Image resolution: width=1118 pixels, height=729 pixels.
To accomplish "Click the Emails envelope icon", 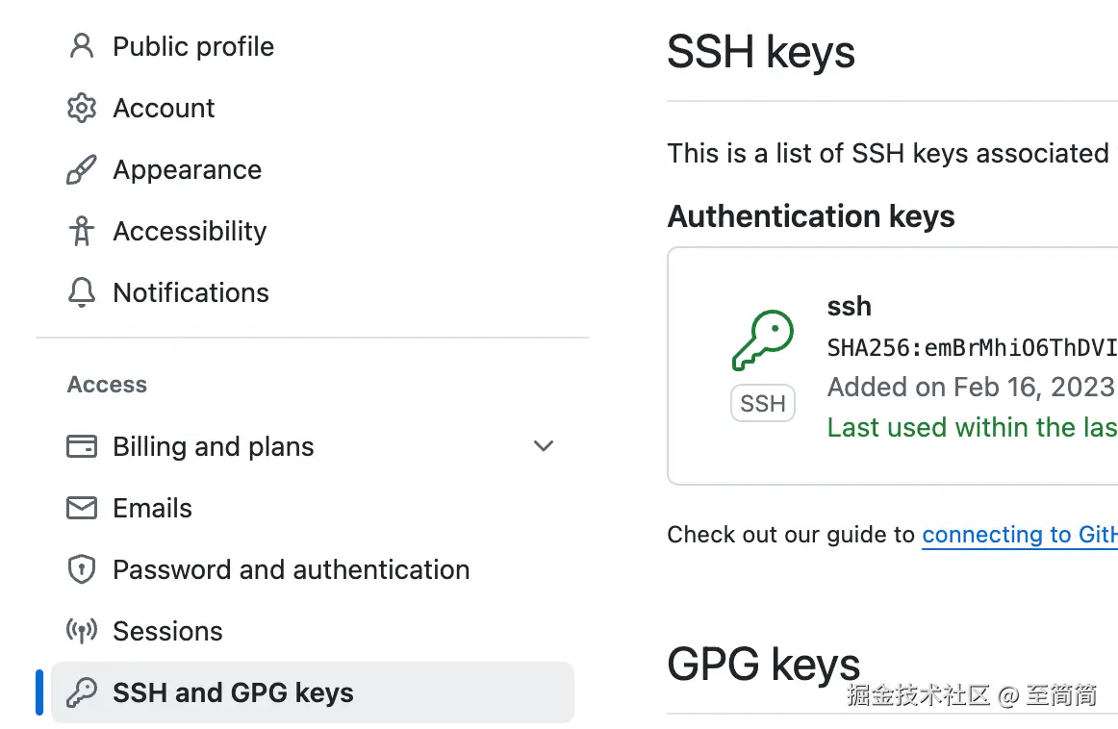I will (x=82, y=508).
